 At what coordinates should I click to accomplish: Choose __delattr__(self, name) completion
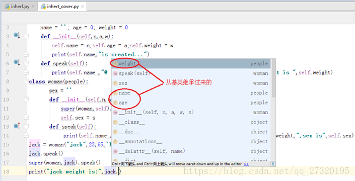[191, 151]
